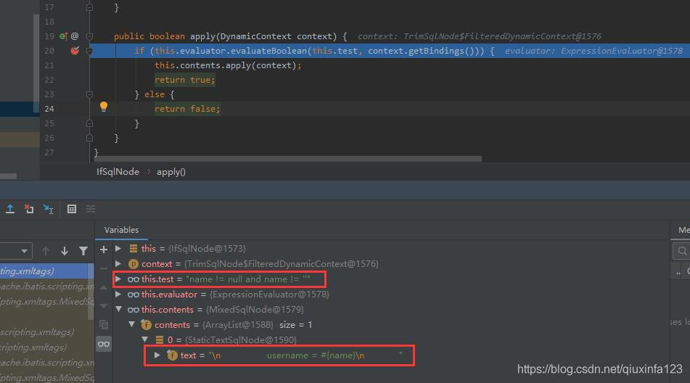Click the frames list vertical scrollbar
The image size is (690, 383).
pos(91,292)
